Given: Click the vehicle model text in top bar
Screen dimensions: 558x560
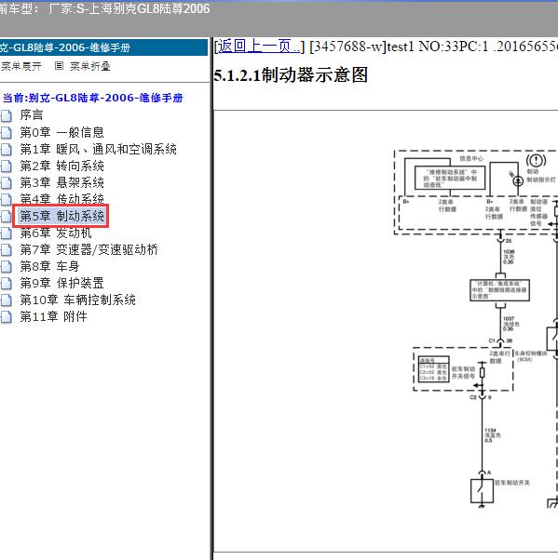Looking at the screenshot, I should 105,8.
